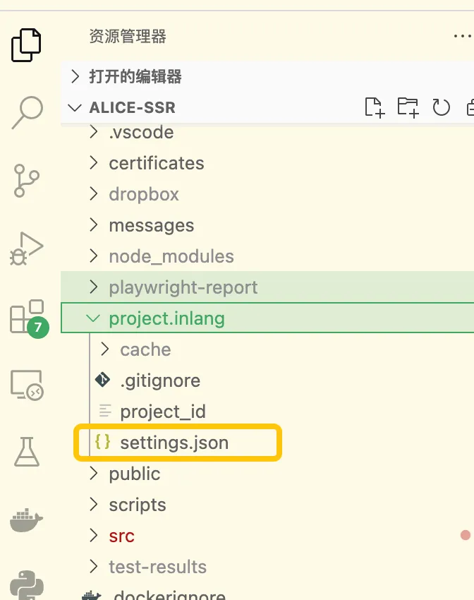Open the Source Control view
The image size is (474, 600).
26,181
